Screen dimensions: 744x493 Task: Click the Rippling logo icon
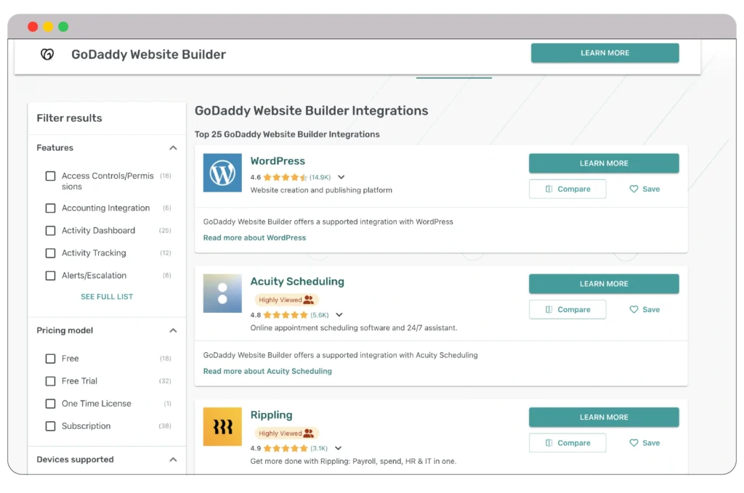pos(222,427)
